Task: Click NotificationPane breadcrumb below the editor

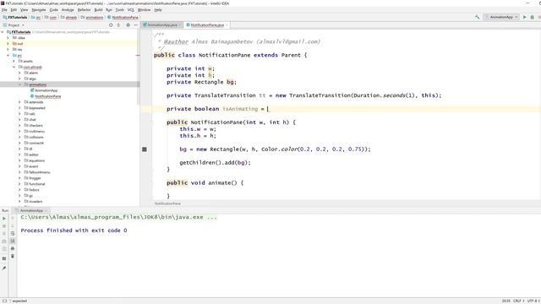Action: pyautogui.click(x=167, y=204)
